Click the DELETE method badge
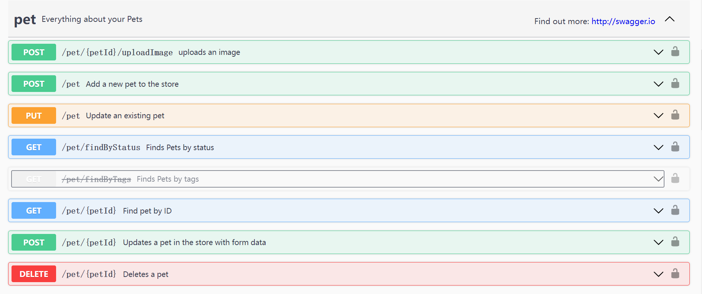Viewport: 702px width, 294px height. click(x=34, y=274)
